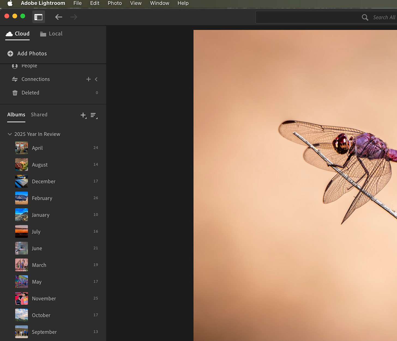Select the December album
Viewport: 397px width, 341px height.
44,182
